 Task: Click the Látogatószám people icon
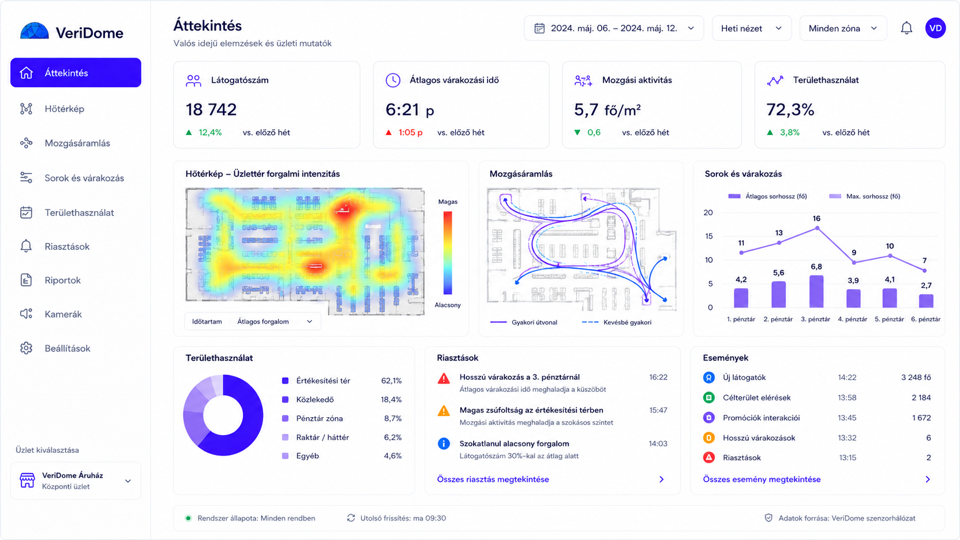193,80
